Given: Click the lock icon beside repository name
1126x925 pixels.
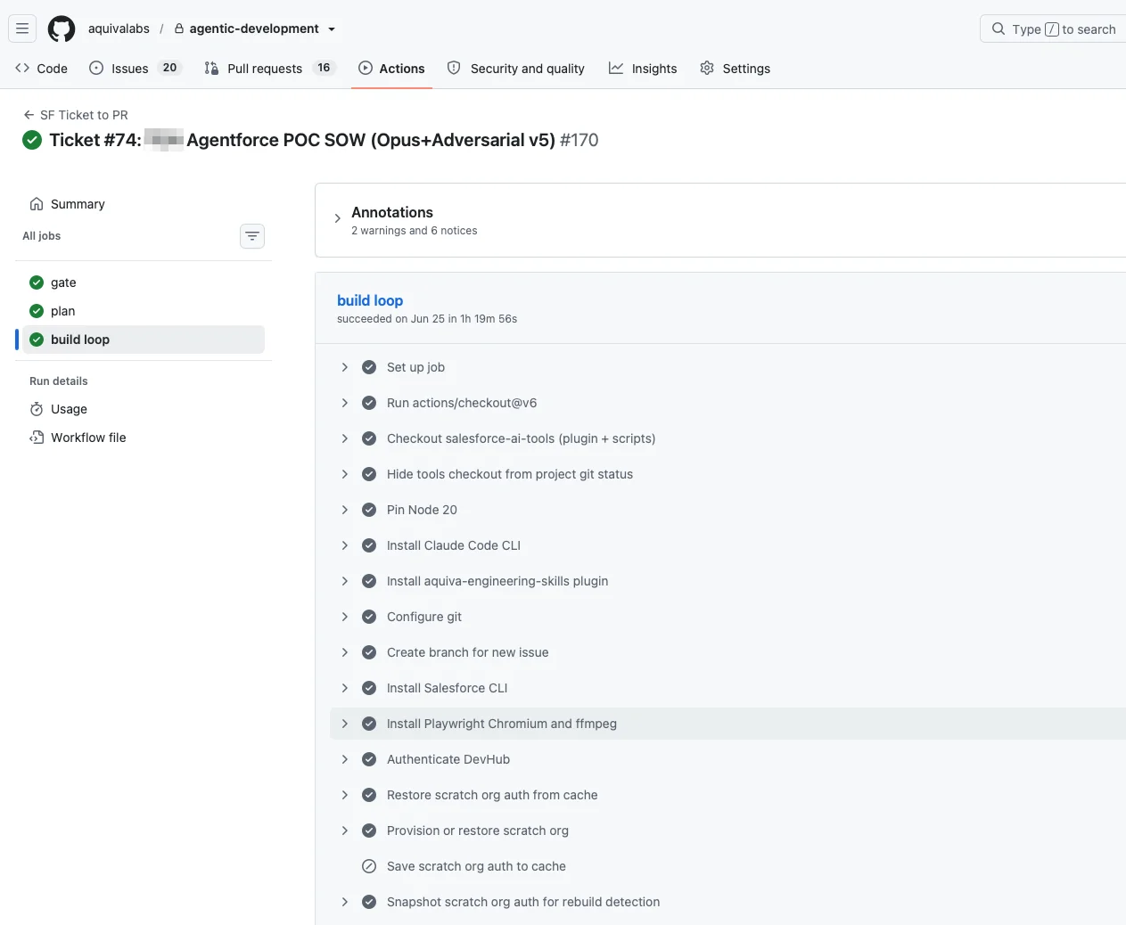Looking at the screenshot, I should pos(179,29).
